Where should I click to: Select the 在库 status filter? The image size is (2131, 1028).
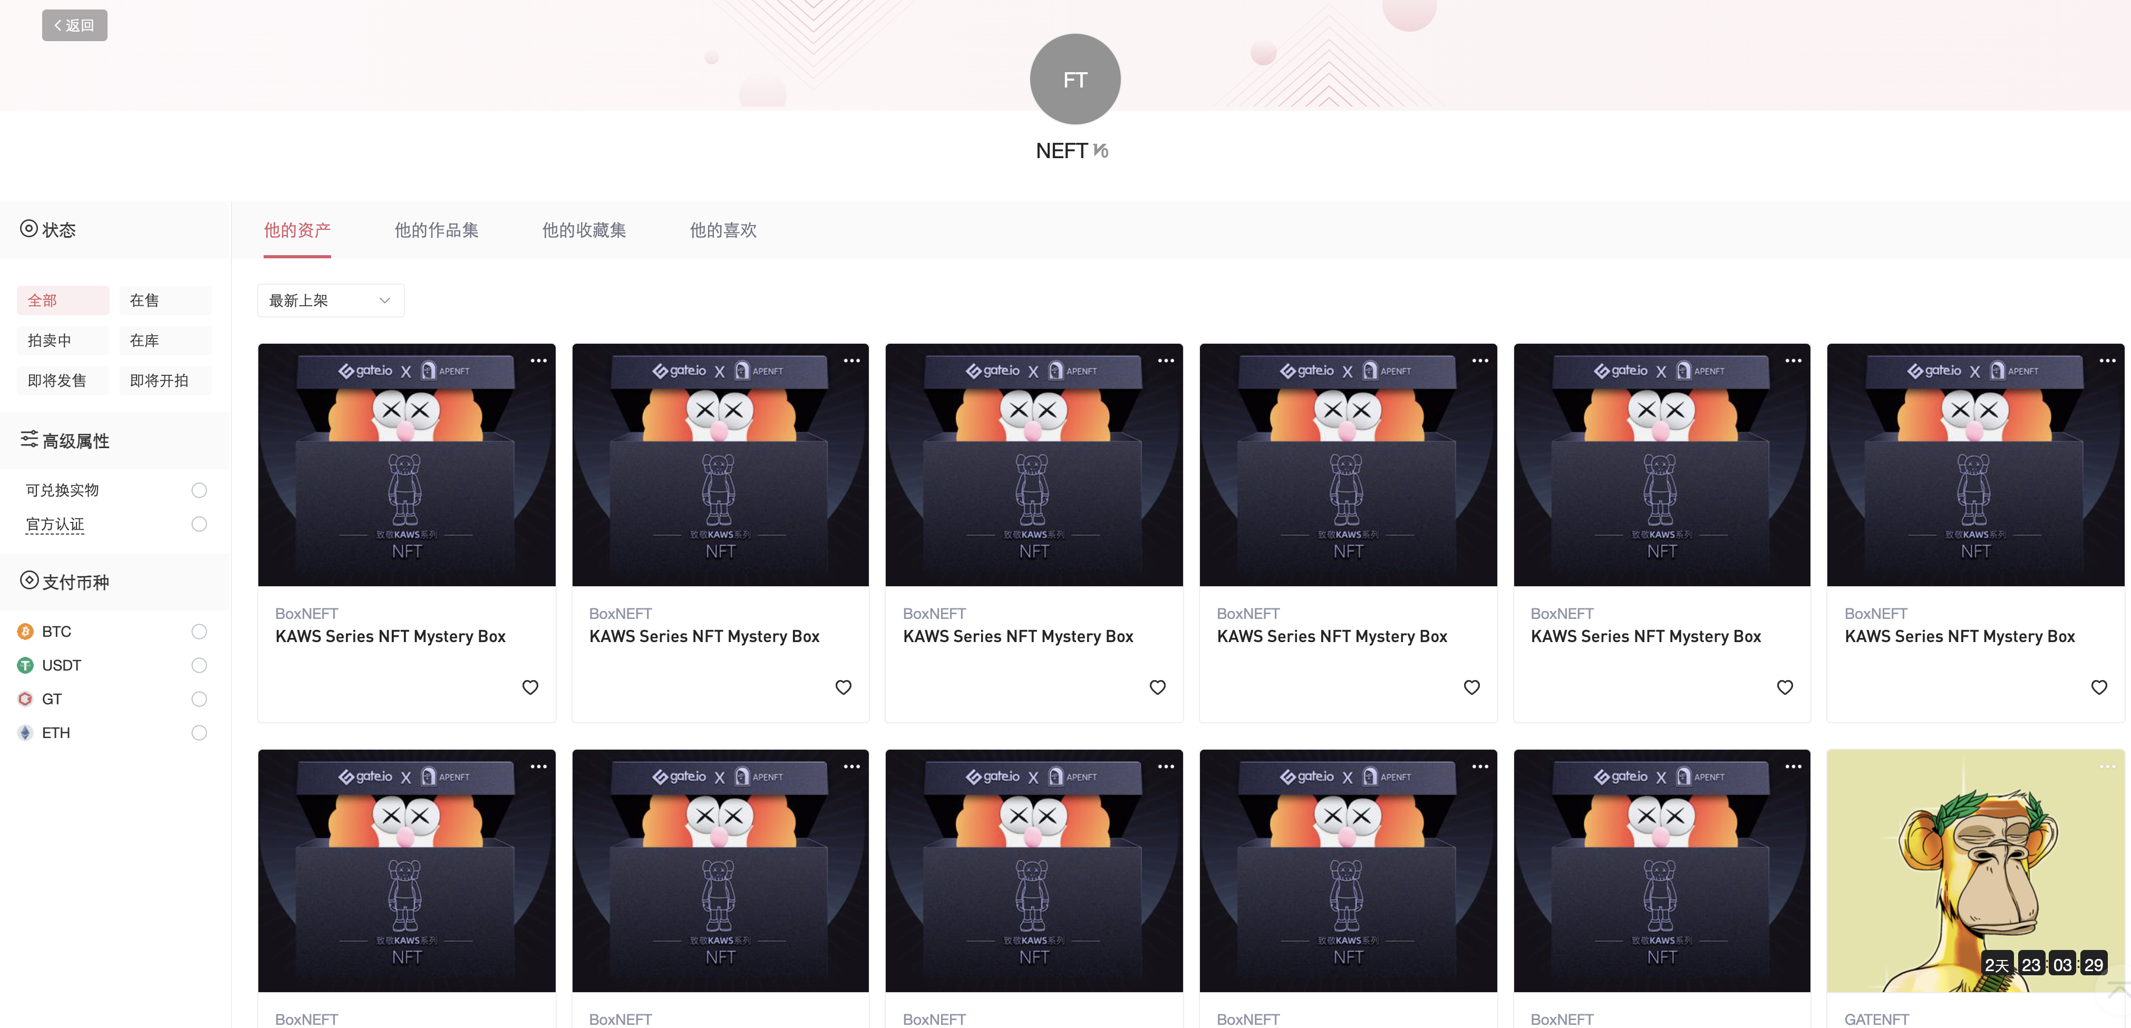point(164,340)
